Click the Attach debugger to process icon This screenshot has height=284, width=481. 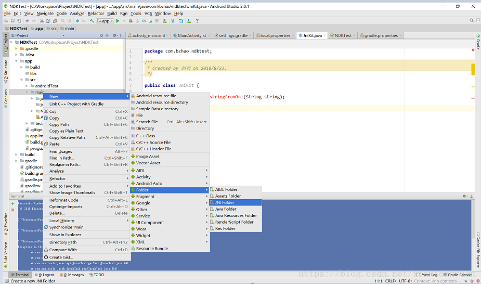[150, 21]
